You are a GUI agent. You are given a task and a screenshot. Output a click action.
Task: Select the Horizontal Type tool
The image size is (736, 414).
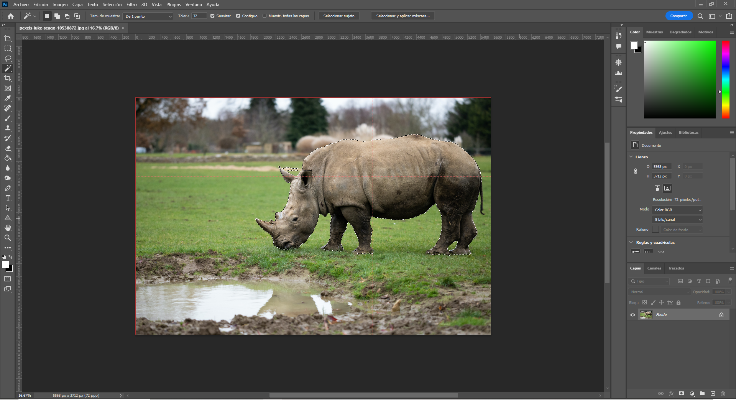[x=8, y=198]
